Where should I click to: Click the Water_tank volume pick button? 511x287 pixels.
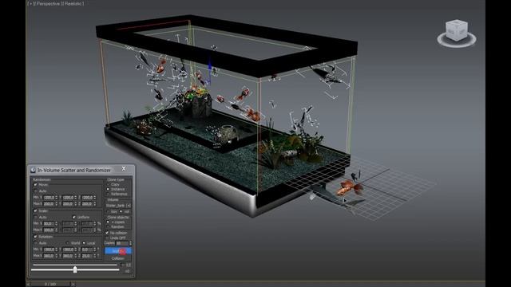(x=116, y=206)
